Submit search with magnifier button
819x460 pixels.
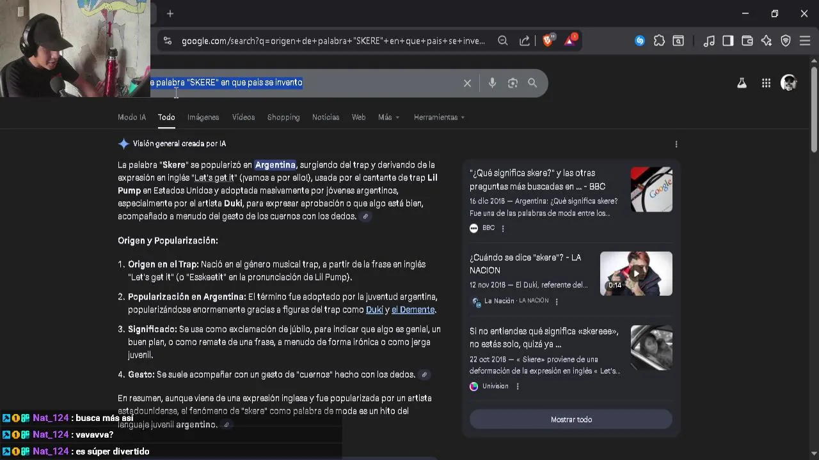(532, 83)
